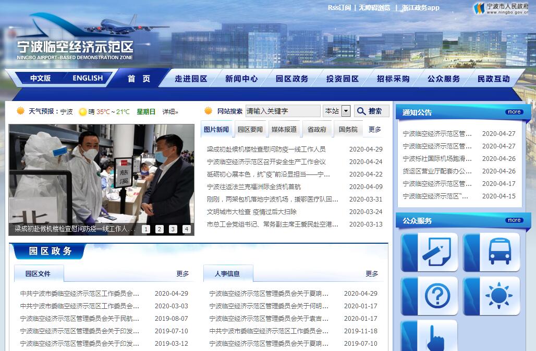Image resolution: width=536 pixels, height=351 pixels.
Task: Click the 无障碍浏览 link
Action: [374, 7]
